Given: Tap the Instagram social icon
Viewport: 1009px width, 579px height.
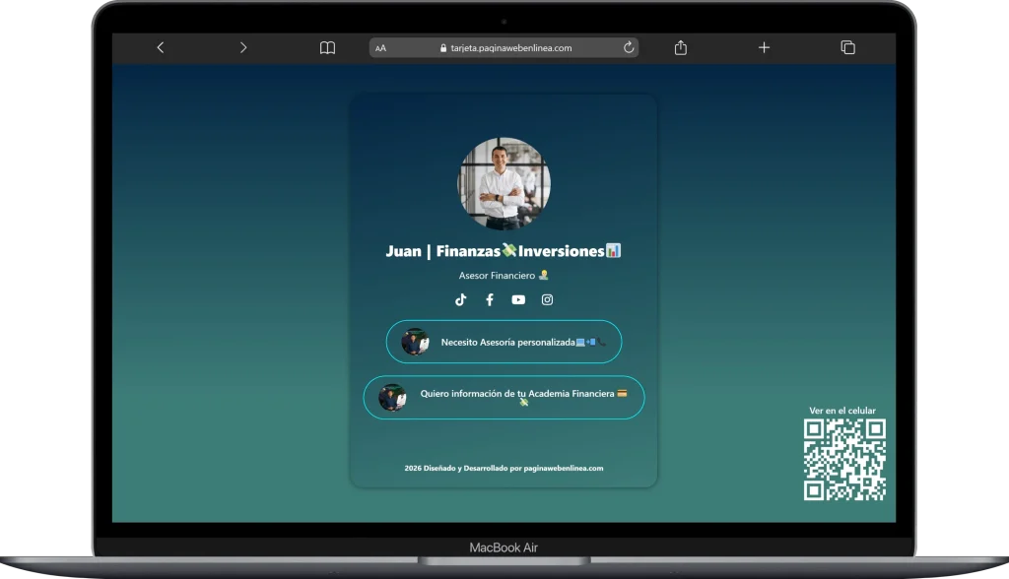Looking at the screenshot, I should click(x=547, y=300).
